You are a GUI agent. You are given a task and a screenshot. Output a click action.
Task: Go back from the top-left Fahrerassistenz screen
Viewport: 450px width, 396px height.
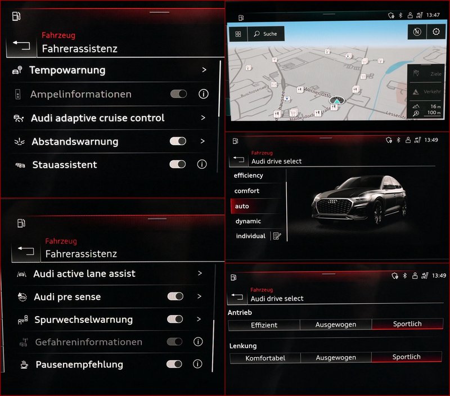(x=21, y=46)
